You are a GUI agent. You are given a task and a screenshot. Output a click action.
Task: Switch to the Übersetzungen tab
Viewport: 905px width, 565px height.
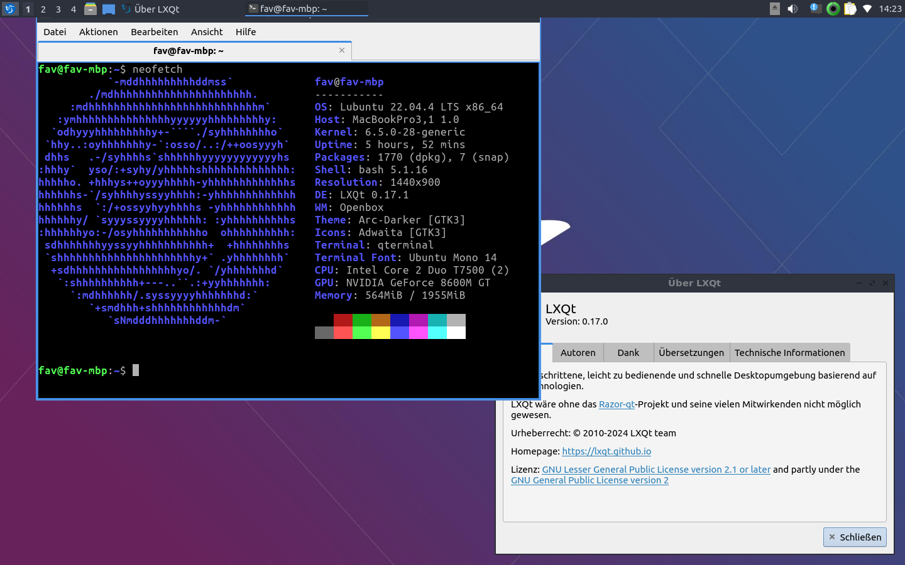click(691, 353)
